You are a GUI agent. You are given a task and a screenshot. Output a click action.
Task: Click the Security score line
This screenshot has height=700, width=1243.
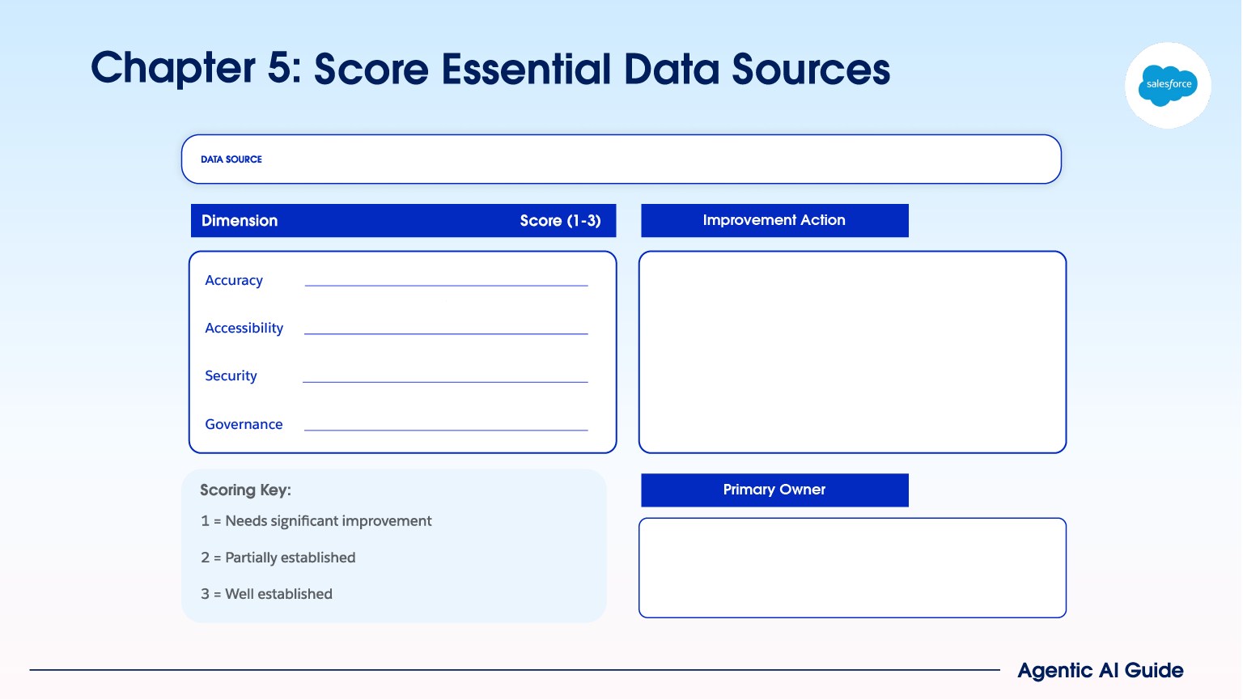pyautogui.click(x=445, y=381)
